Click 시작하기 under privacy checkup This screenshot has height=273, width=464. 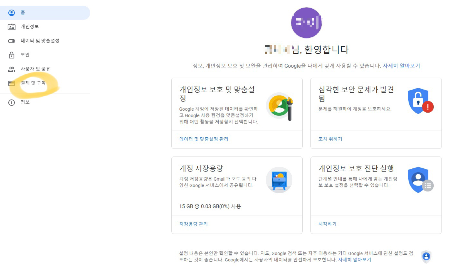click(x=327, y=224)
